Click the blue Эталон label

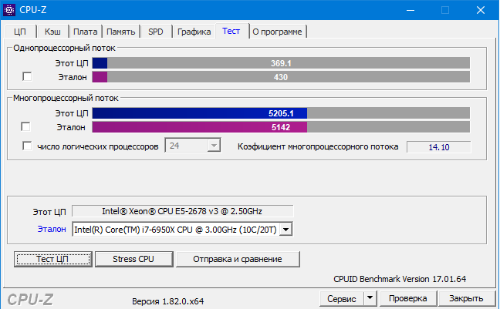point(52,229)
